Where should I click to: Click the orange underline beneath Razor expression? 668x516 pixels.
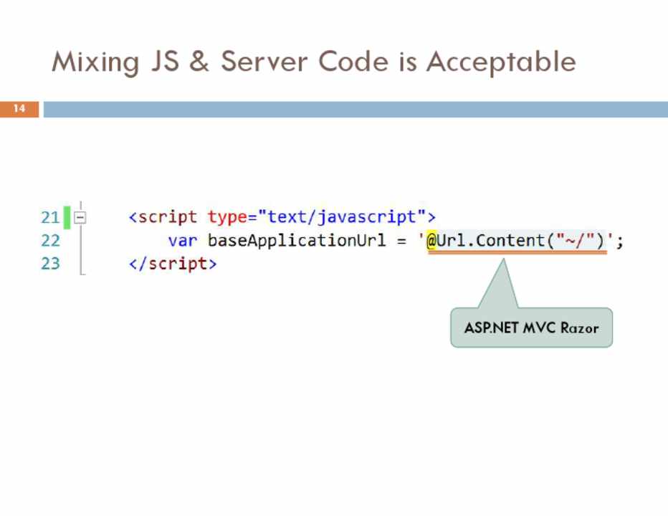[517, 253]
